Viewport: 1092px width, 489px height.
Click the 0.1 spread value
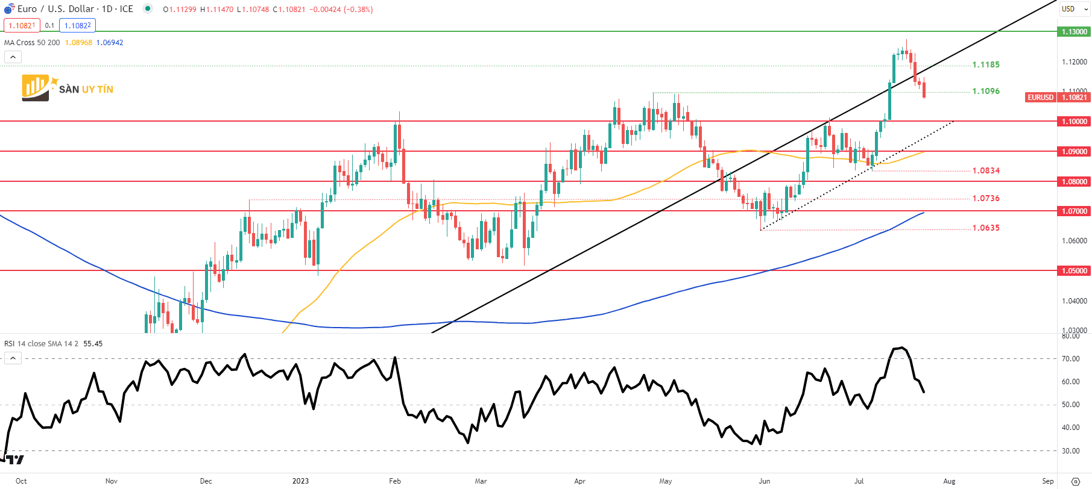(49, 25)
